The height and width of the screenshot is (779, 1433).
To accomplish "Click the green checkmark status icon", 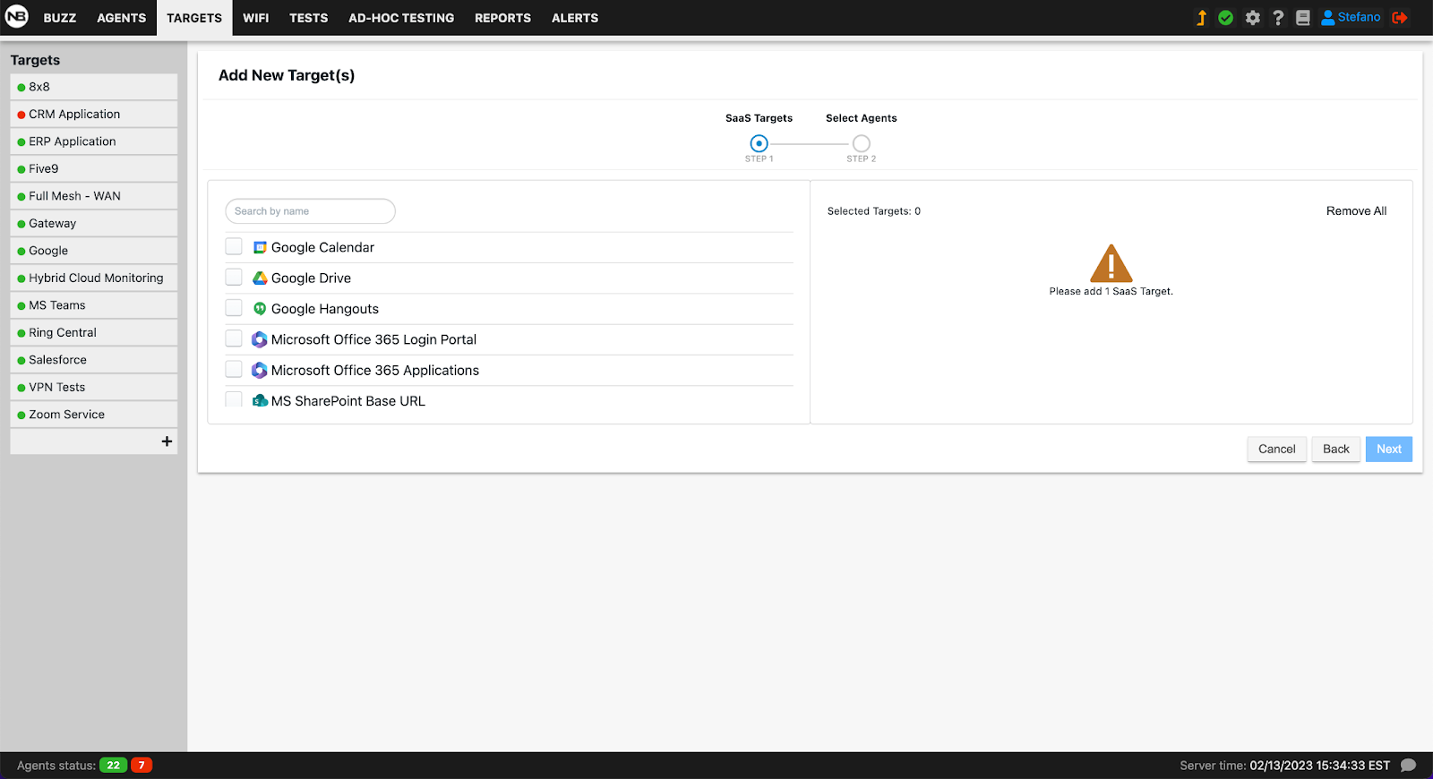I will tap(1226, 18).
